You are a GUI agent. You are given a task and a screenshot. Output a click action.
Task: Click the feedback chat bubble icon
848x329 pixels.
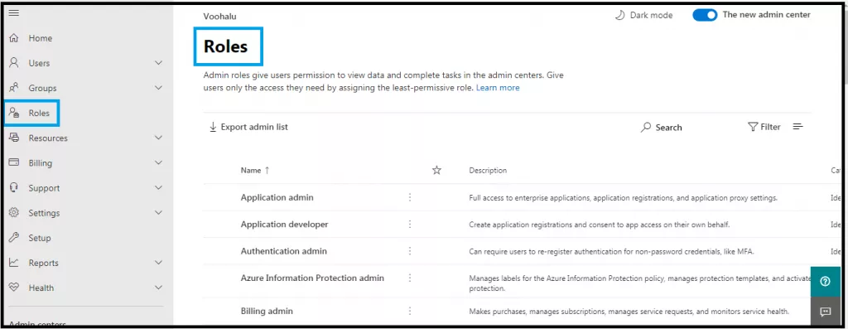825,311
